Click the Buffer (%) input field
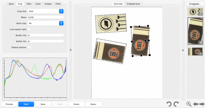The height and width of the screenshot is (108, 205). [46, 41]
